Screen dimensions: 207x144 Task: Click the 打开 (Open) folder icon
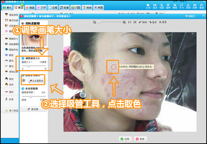pyautogui.click(x=148, y=6)
